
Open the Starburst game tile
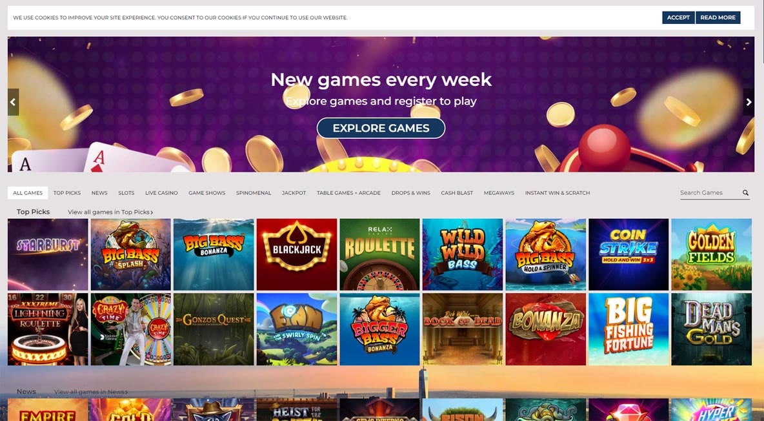click(48, 254)
